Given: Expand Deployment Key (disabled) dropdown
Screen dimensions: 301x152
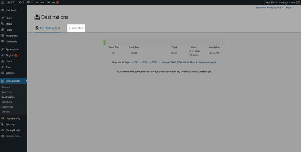Looking at the screenshot, I should 269,8.
